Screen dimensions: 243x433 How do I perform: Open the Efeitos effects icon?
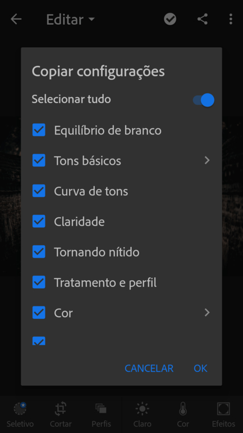(x=223, y=409)
